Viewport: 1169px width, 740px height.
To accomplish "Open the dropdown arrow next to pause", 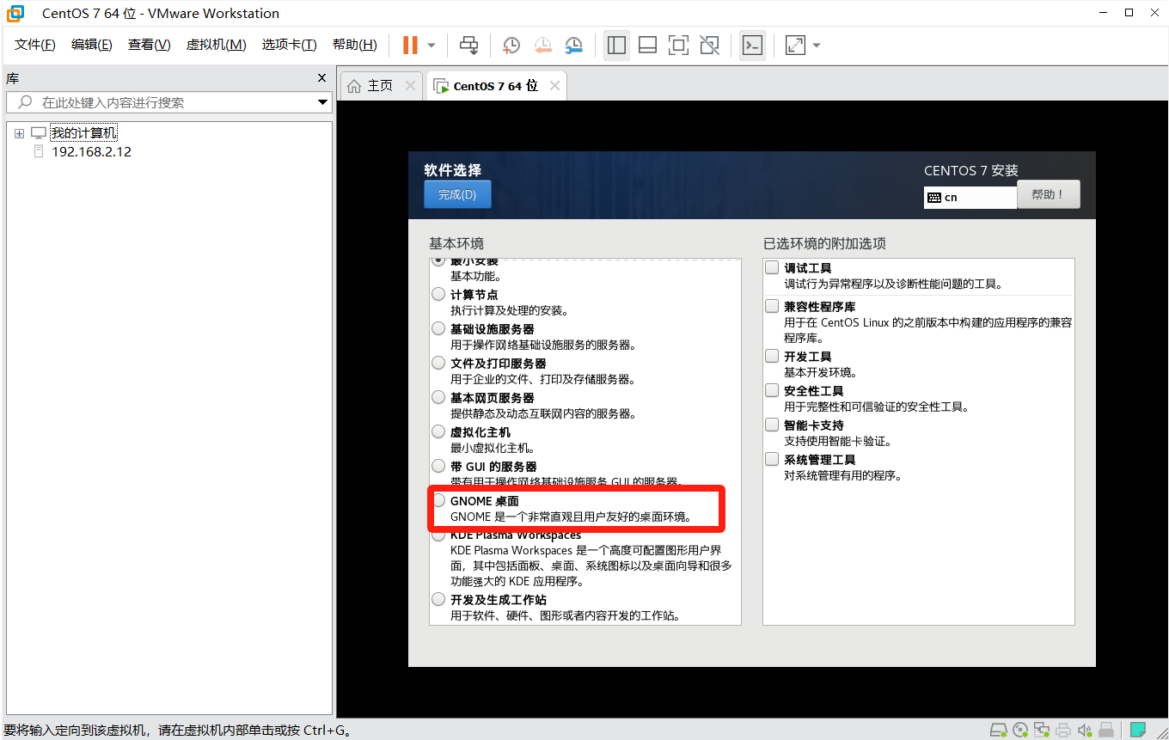I will (x=431, y=45).
